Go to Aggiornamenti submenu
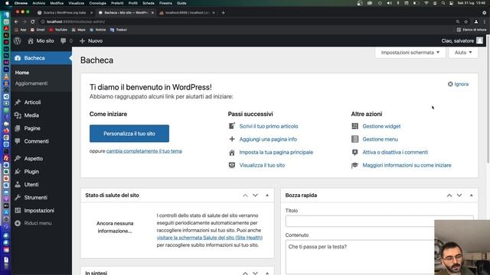Screen dimensions: 490x275 click(31, 83)
